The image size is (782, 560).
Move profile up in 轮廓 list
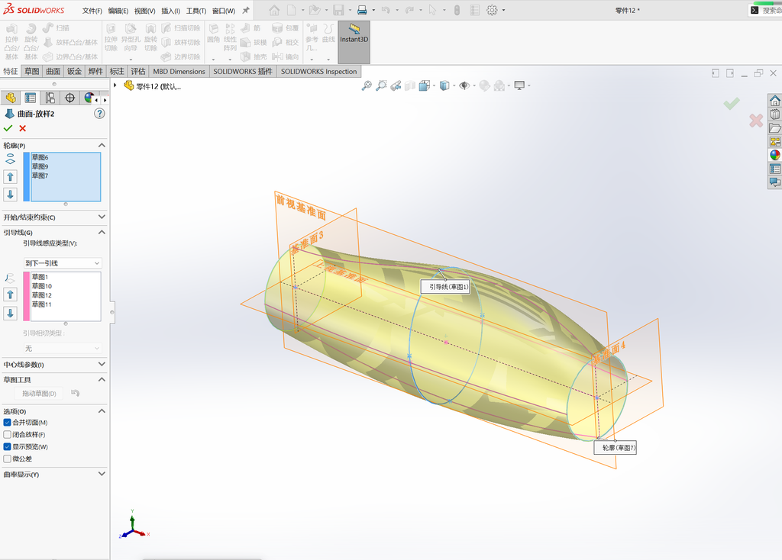click(x=10, y=176)
